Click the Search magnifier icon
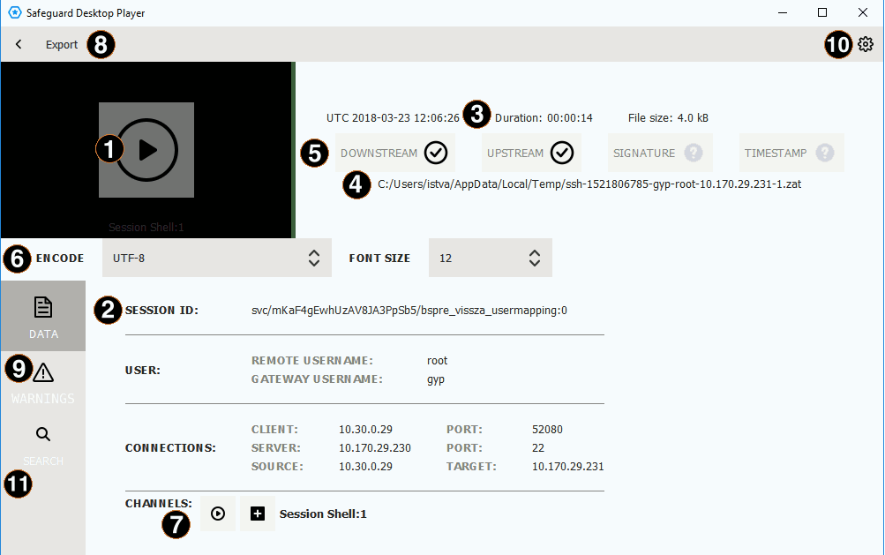The height and width of the screenshot is (555, 885). [x=42, y=434]
